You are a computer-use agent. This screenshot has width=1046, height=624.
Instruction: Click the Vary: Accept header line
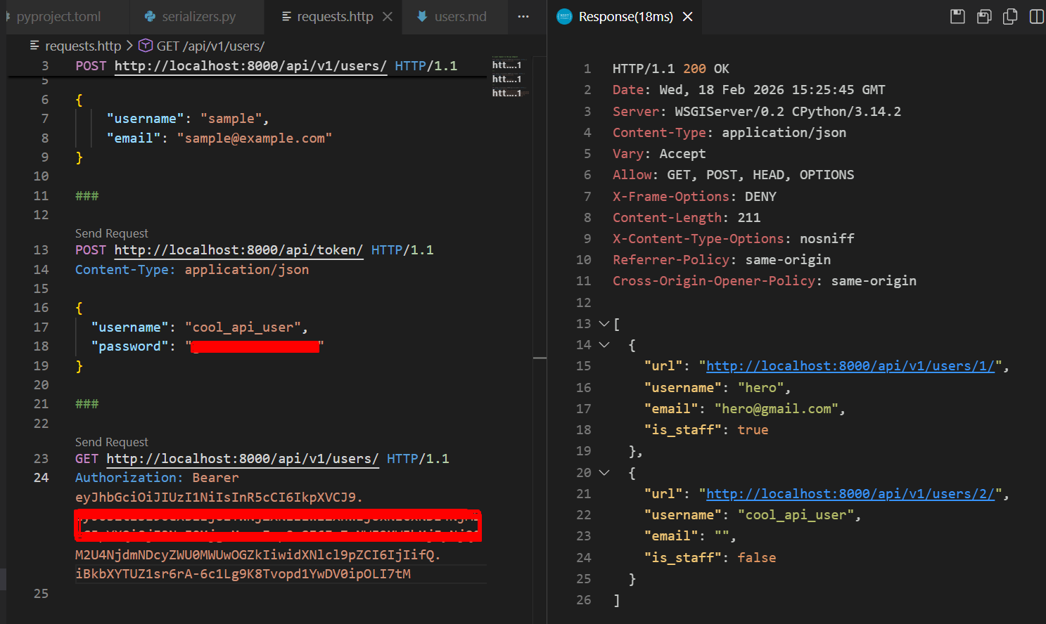tap(659, 154)
